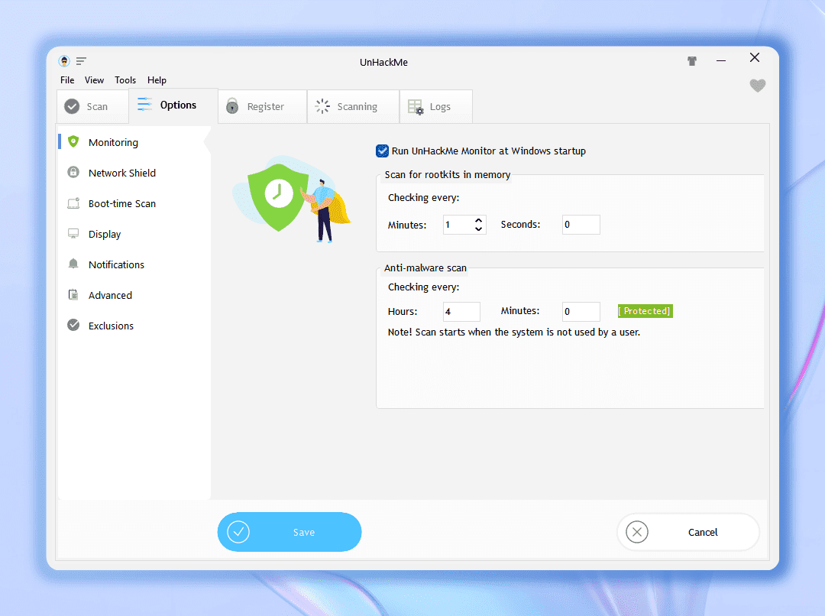Click the Notifications bell icon
825x616 pixels.
(73, 264)
